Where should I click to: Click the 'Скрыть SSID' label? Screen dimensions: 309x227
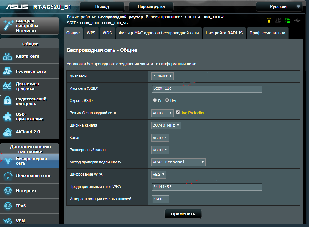pos(81,100)
